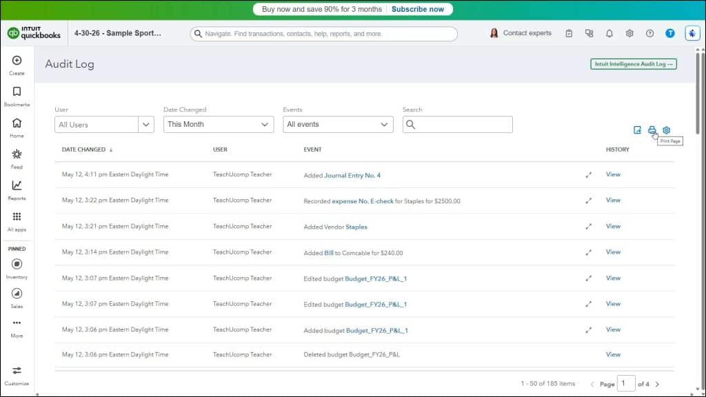Open Budget_FY26_P&L_1 link in Added budget row

pos(377,330)
